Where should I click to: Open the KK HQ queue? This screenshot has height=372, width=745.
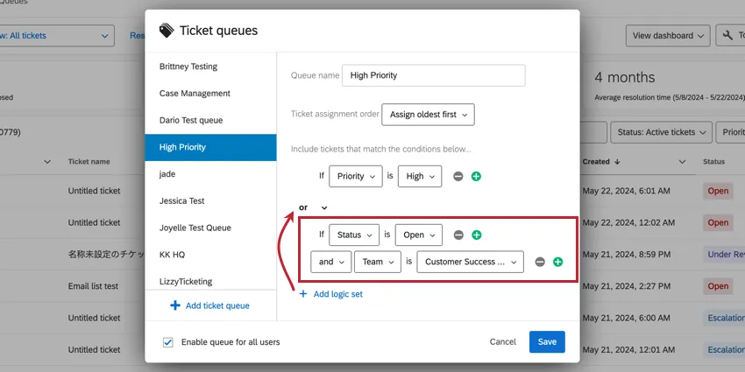172,255
